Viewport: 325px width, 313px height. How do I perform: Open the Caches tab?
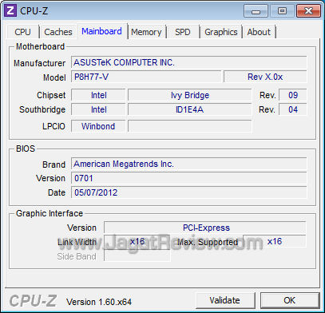point(58,32)
